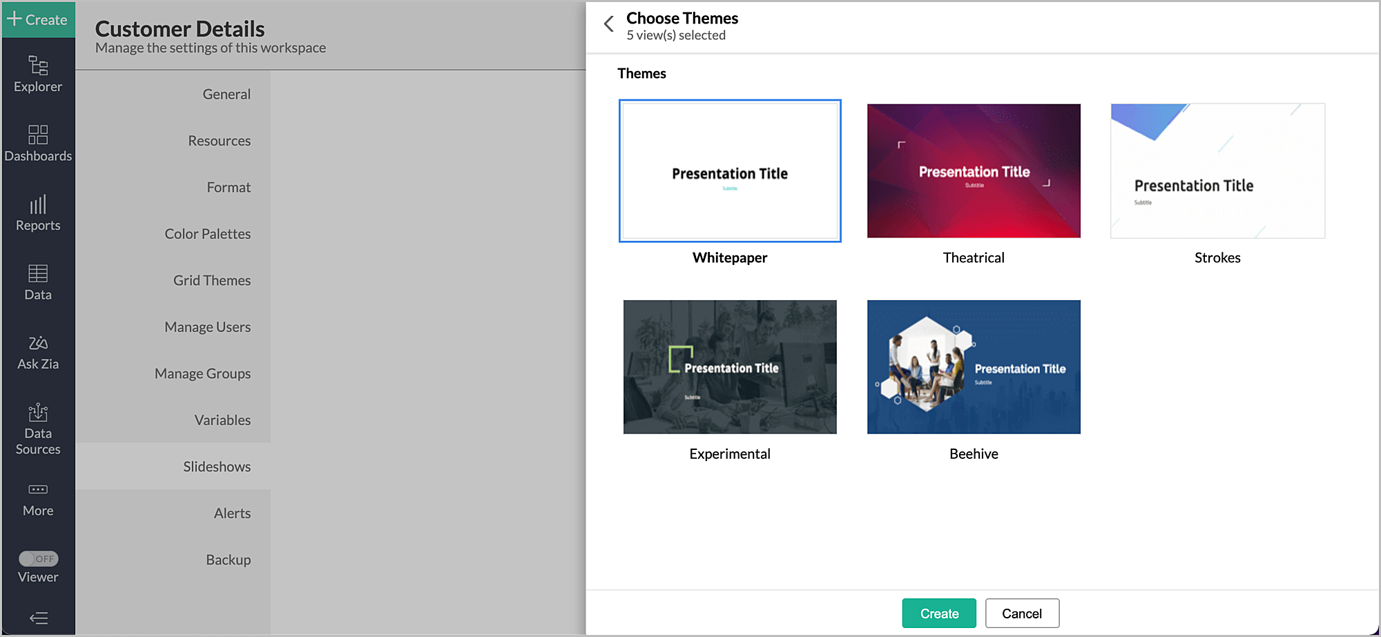
Task: Open the Color Palettes settings
Action: tap(207, 233)
